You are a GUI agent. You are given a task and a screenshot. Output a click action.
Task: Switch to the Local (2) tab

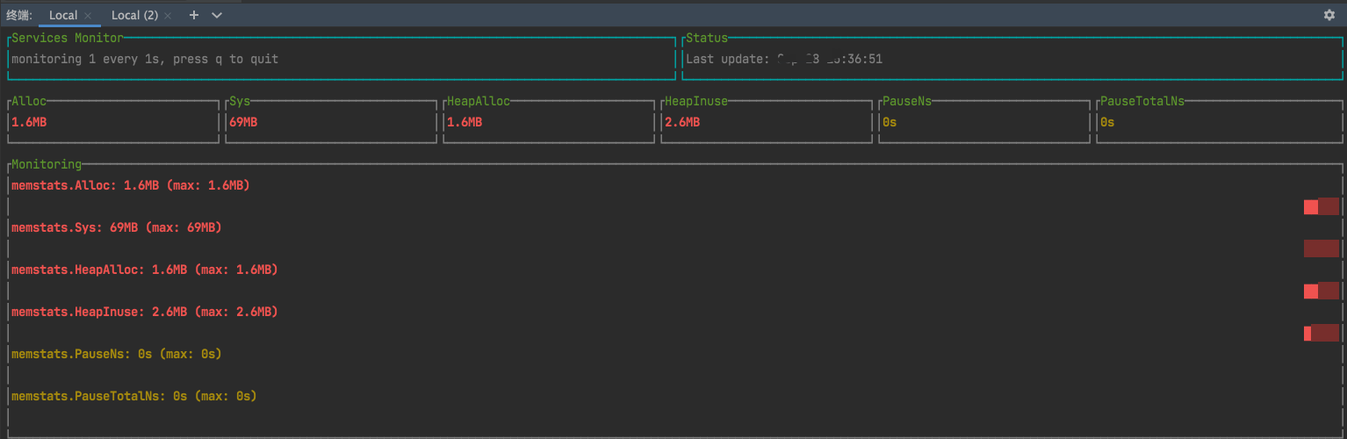point(133,15)
